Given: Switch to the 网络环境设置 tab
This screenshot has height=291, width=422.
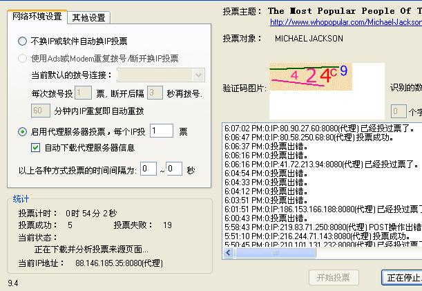Looking at the screenshot, I should tap(37, 17).
